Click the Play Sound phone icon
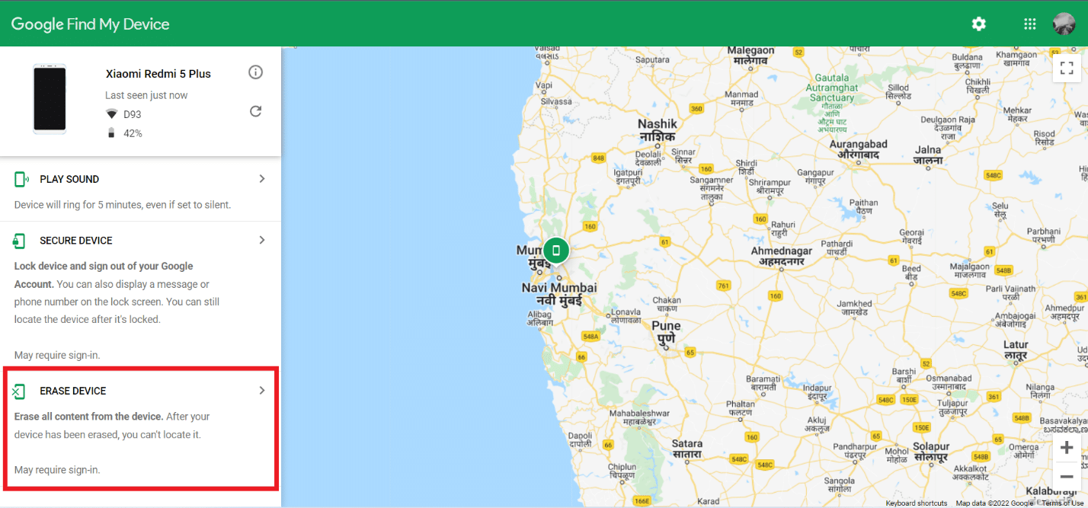 21,179
